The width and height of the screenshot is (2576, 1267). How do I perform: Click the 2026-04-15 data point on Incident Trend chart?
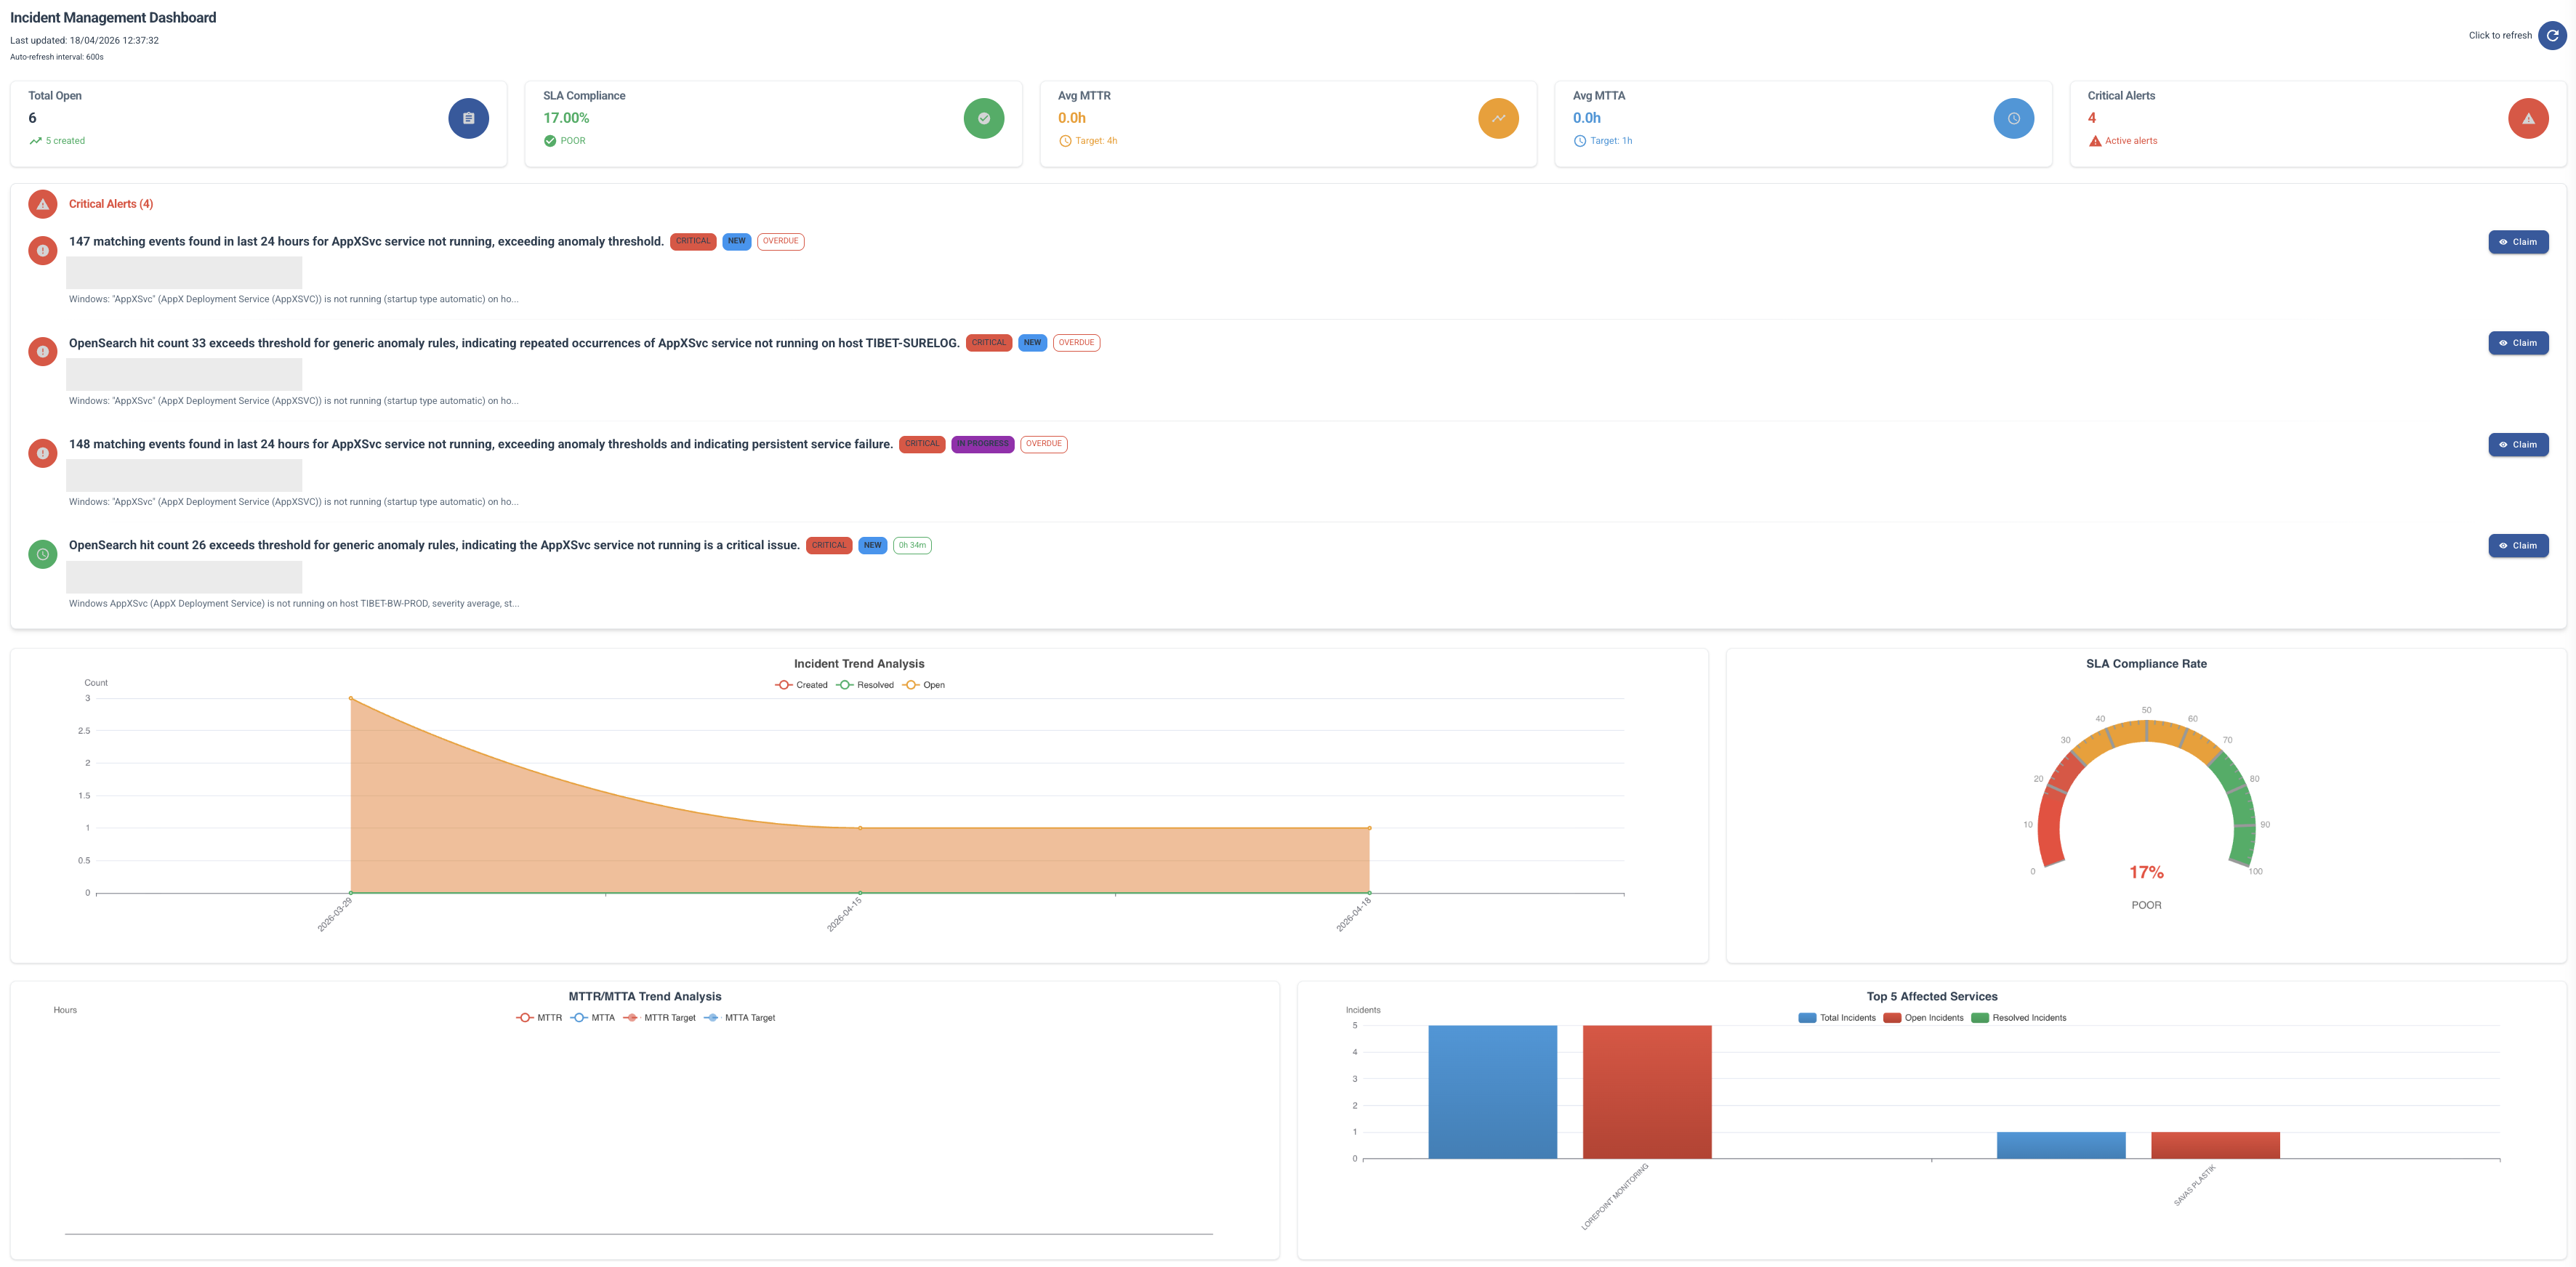coord(859,827)
